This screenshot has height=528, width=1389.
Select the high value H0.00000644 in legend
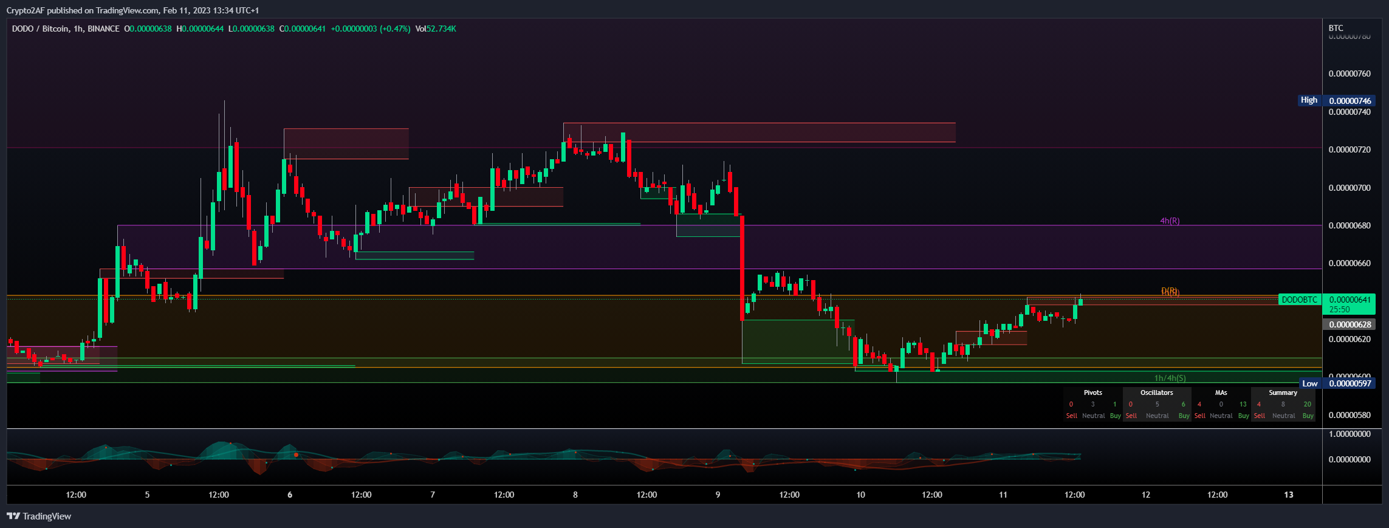click(x=200, y=29)
